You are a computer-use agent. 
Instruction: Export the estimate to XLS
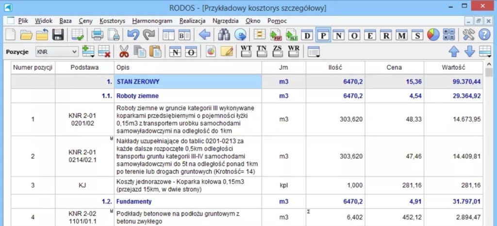pyautogui.click(x=291, y=35)
